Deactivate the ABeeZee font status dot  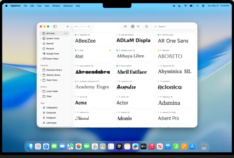tap(76, 35)
